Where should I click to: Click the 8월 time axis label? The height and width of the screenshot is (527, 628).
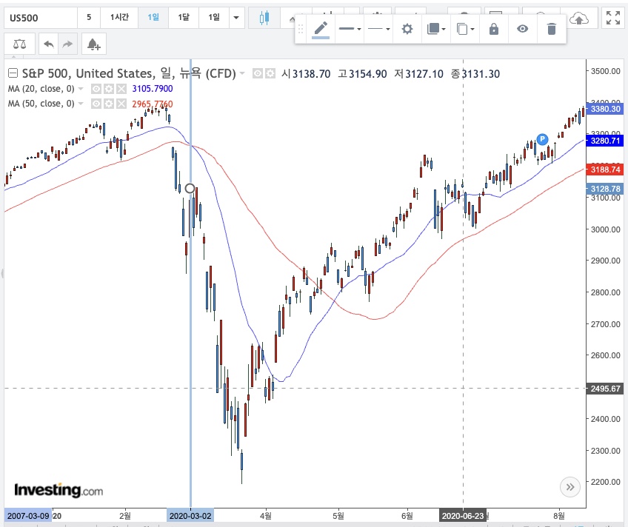click(x=559, y=516)
